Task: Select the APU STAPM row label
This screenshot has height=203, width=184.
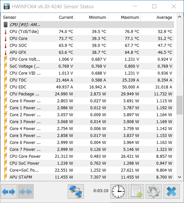Action: pyautogui.click(x=21, y=177)
